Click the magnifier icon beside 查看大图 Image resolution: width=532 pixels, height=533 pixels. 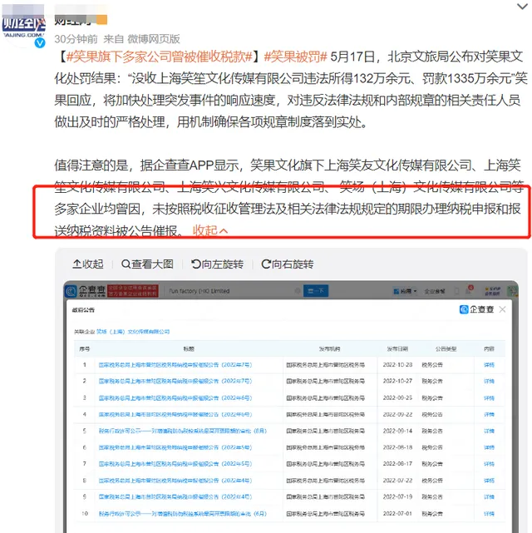[126, 264]
